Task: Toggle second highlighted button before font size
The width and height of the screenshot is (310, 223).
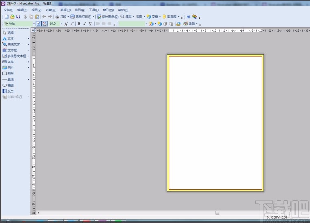Action: click(44, 24)
